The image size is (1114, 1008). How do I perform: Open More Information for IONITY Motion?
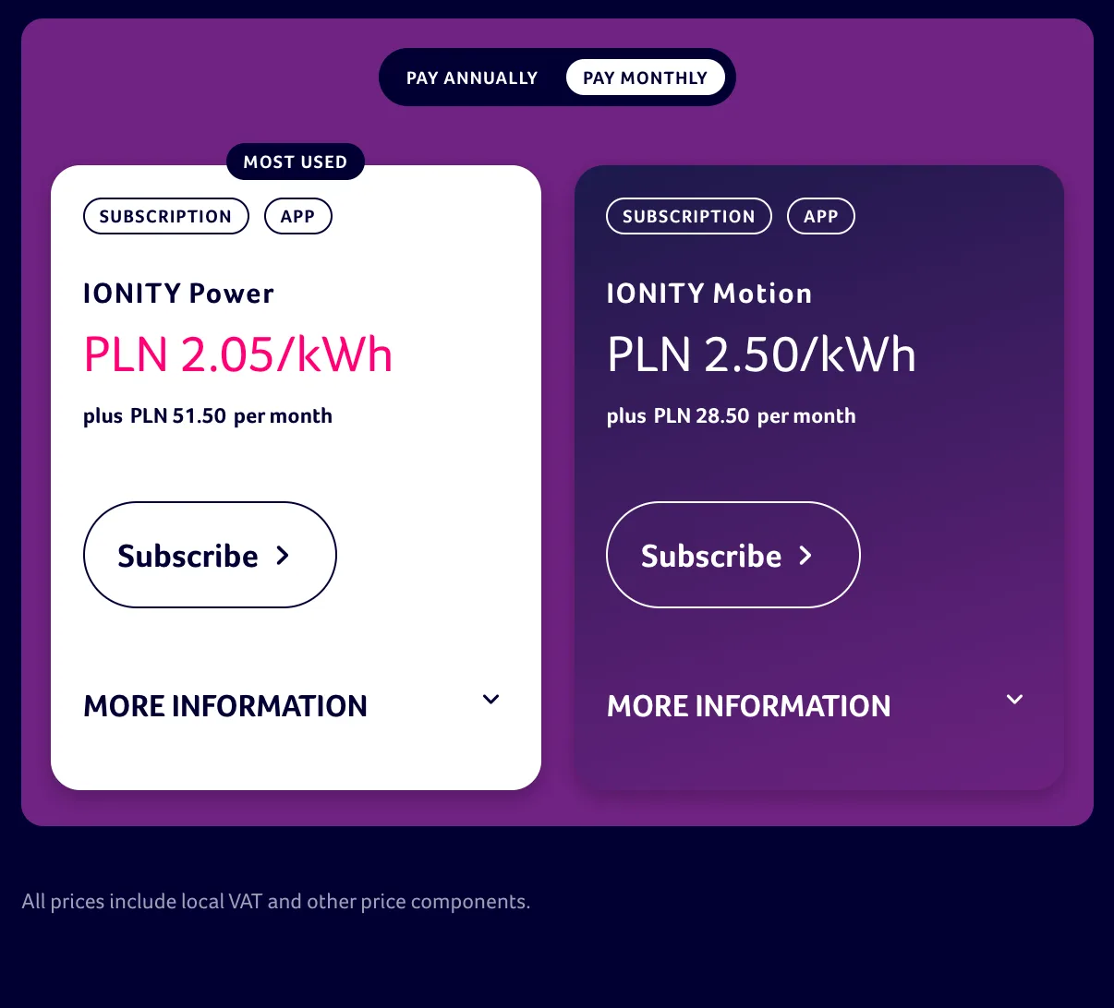(x=748, y=706)
